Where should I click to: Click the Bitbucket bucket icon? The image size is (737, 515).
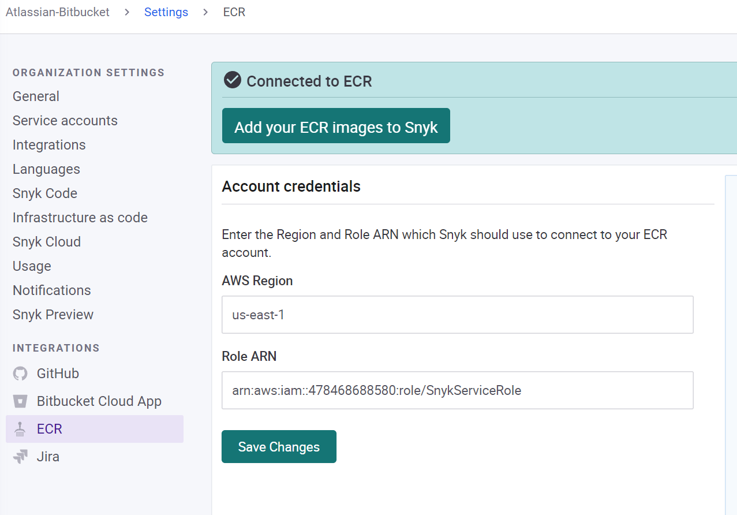(x=20, y=401)
